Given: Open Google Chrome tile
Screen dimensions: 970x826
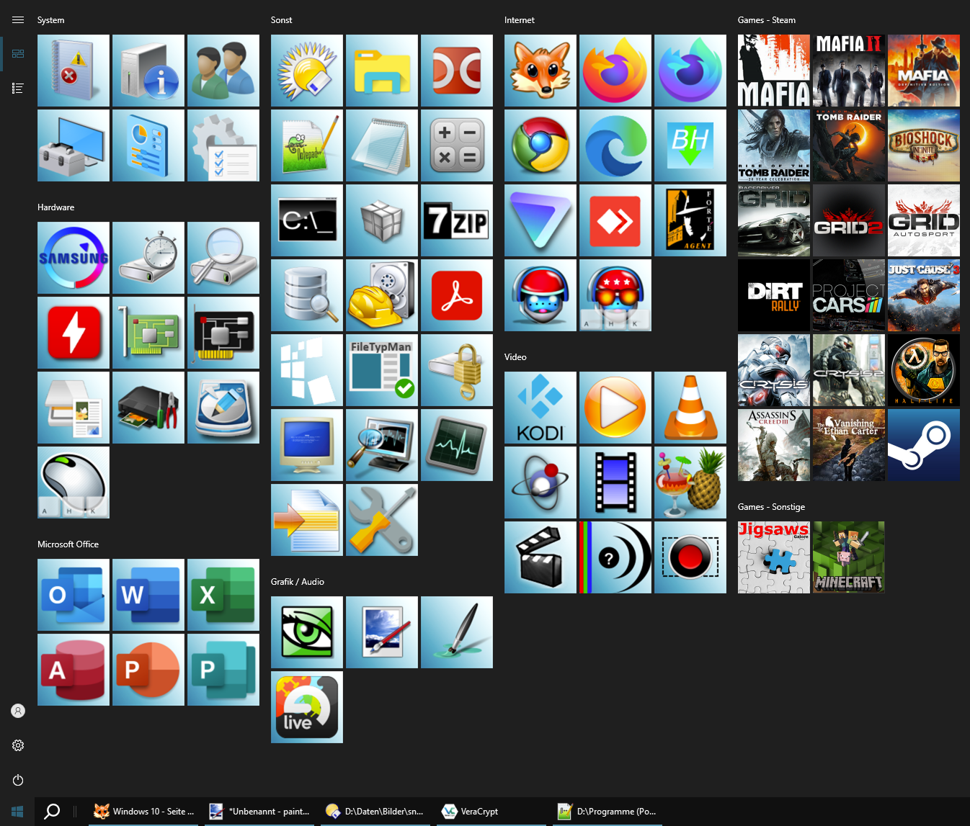Looking at the screenshot, I should tap(540, 145).
